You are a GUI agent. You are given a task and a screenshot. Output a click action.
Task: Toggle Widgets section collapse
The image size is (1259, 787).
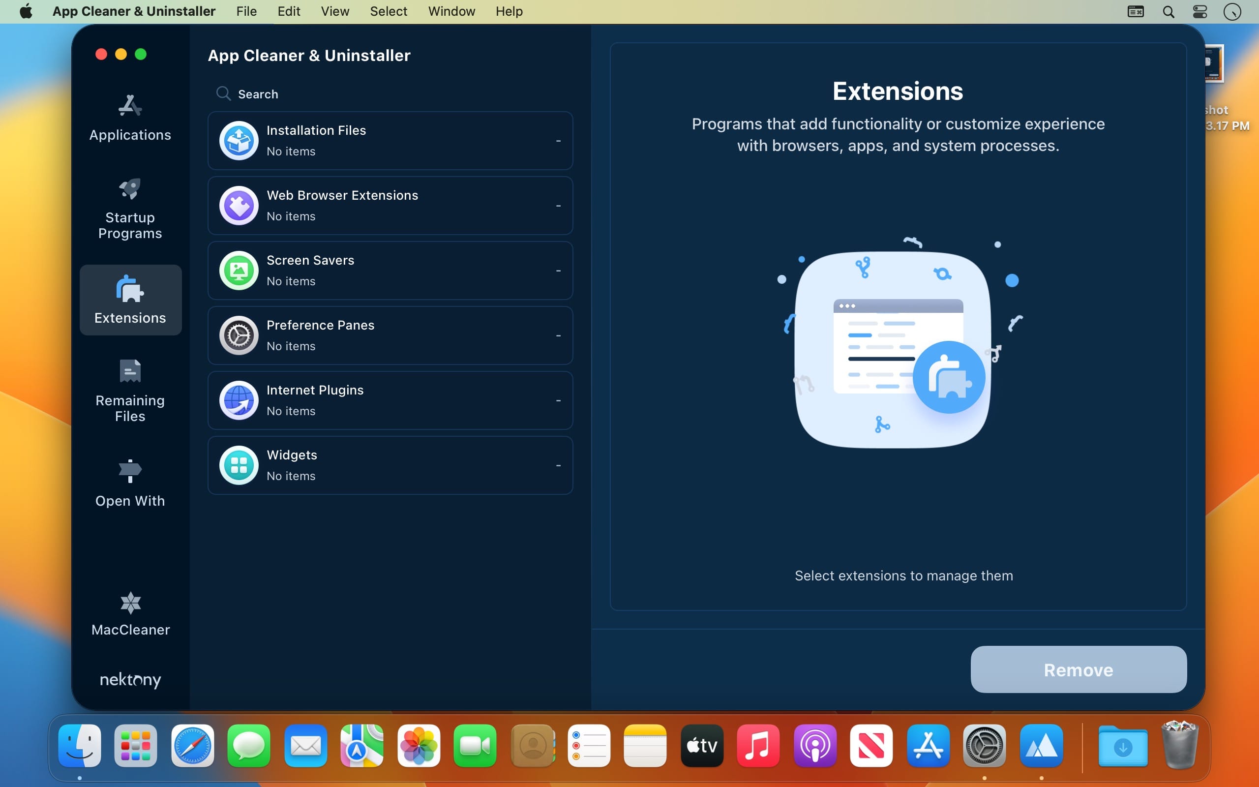558,465
